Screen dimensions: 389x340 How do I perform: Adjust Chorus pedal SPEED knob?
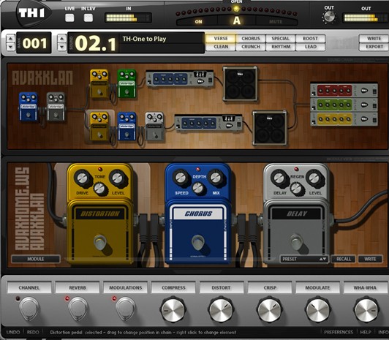[181, 178]
